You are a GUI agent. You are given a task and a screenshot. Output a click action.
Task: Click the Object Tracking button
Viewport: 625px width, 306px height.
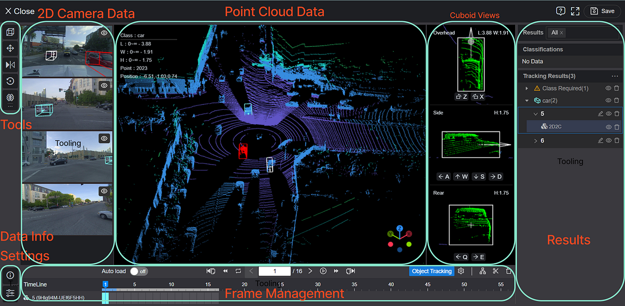pos(432,271)
